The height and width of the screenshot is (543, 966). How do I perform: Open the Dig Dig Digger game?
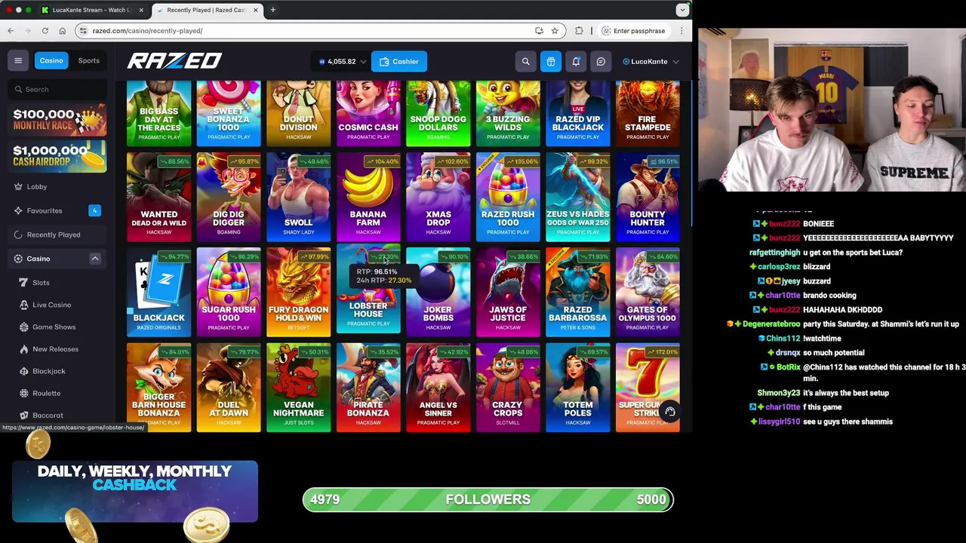(x=229, y=197)
